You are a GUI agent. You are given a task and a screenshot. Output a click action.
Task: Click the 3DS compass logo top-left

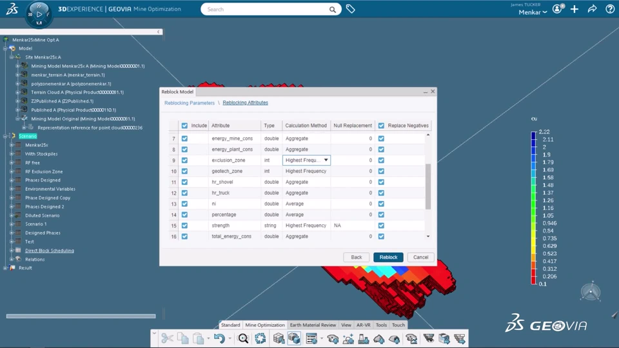(x=12, y=9)
